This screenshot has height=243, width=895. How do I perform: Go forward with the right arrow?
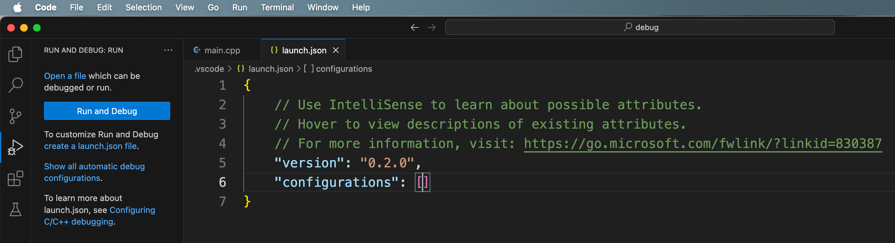coord(432,27)
